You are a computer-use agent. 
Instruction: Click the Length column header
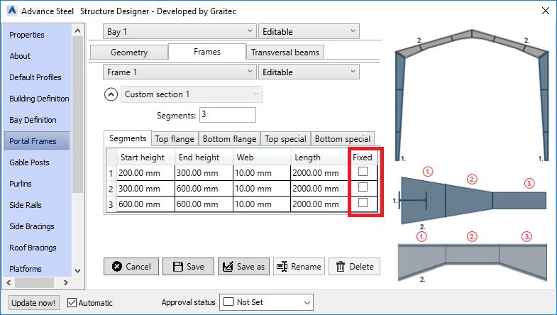pos(319,157)
